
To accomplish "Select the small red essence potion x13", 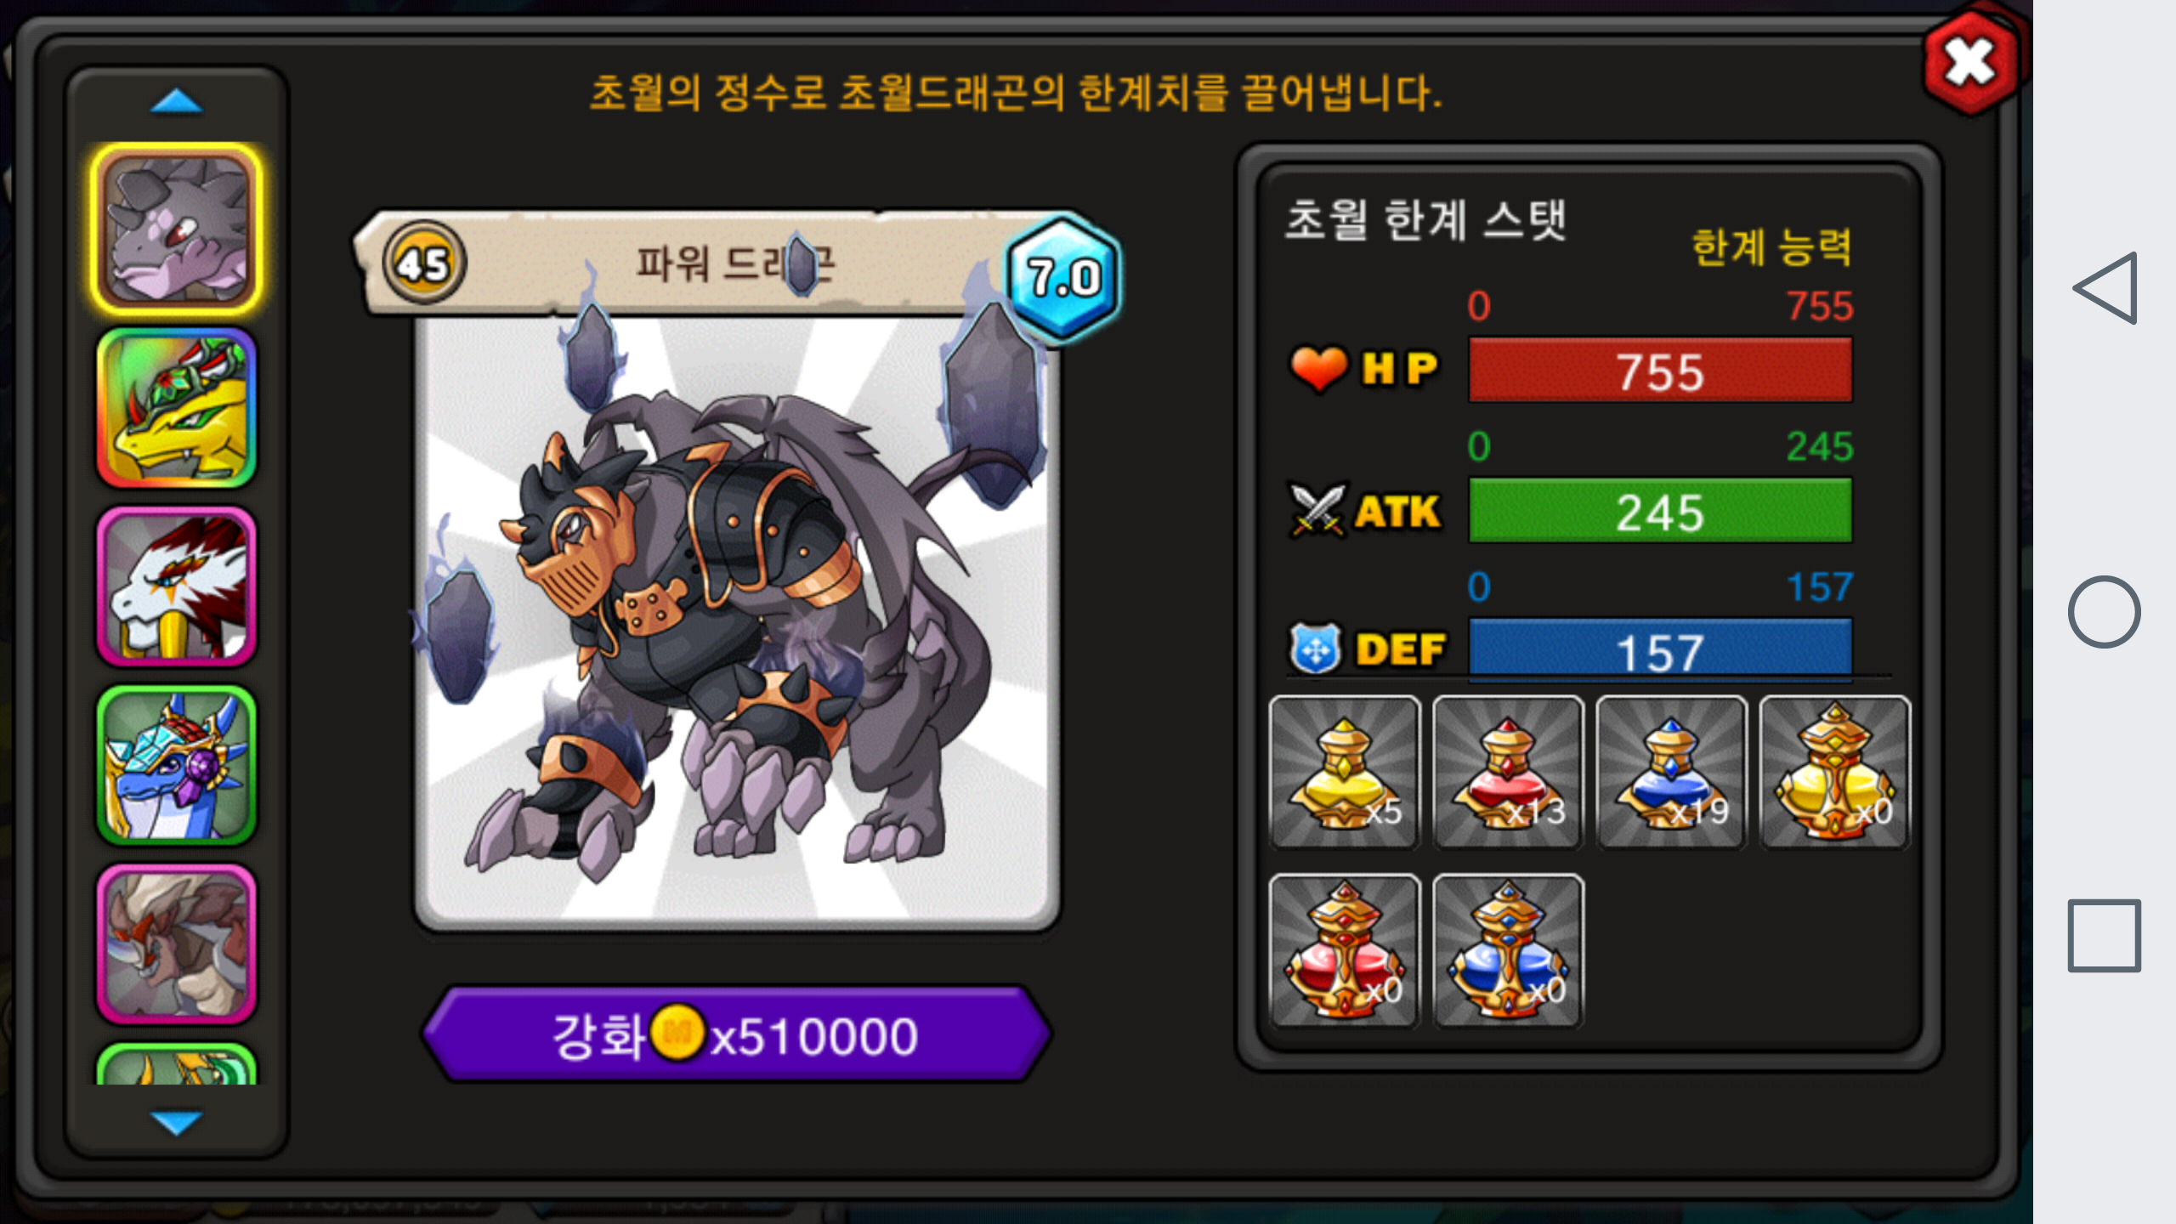I will tap(1508, 772).
